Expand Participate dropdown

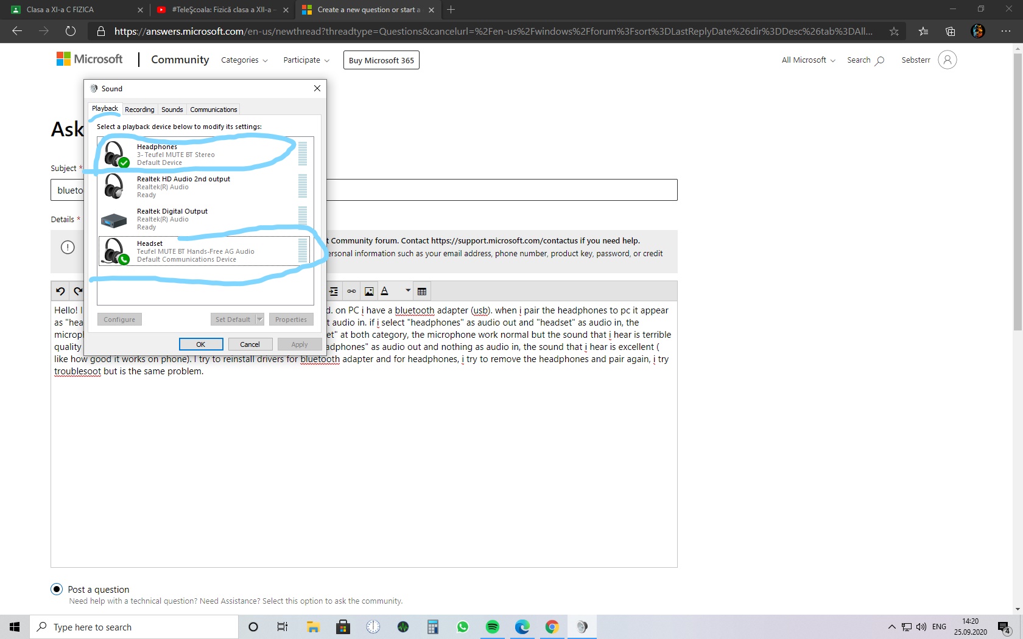coord(306,60)
